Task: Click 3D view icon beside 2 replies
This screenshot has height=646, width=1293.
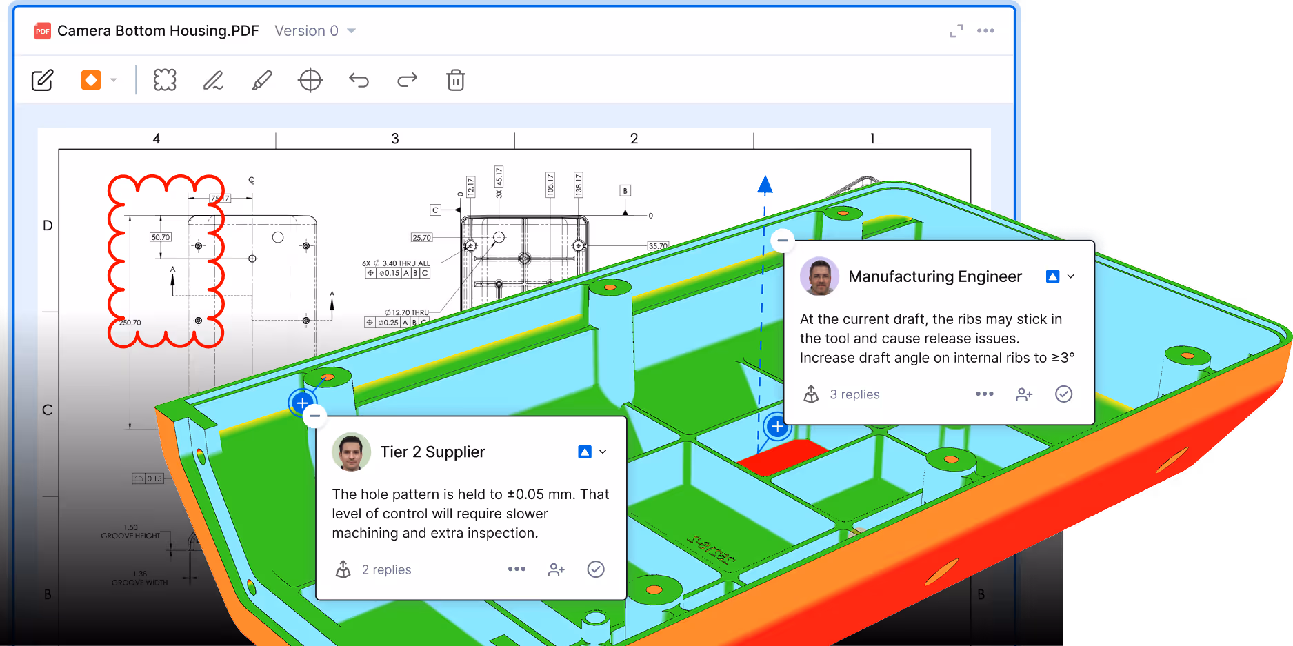Action: 343,569
